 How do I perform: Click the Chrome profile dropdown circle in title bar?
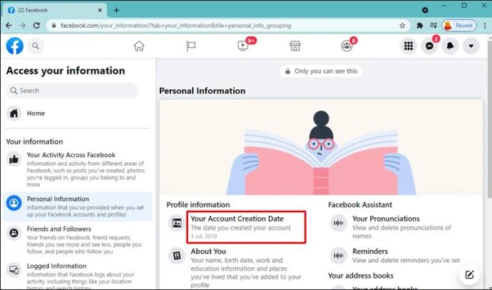point(425,10)
